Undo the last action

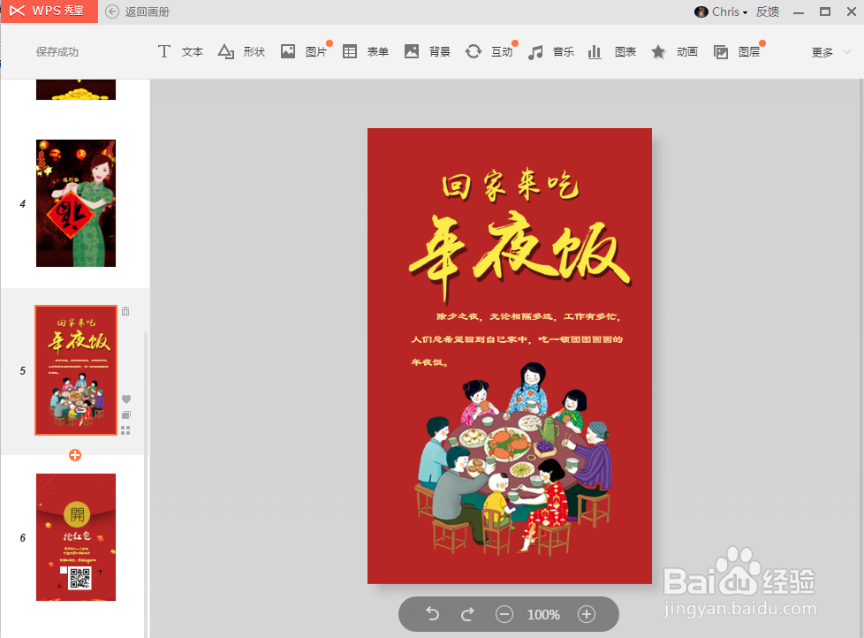tap(432, 614)
